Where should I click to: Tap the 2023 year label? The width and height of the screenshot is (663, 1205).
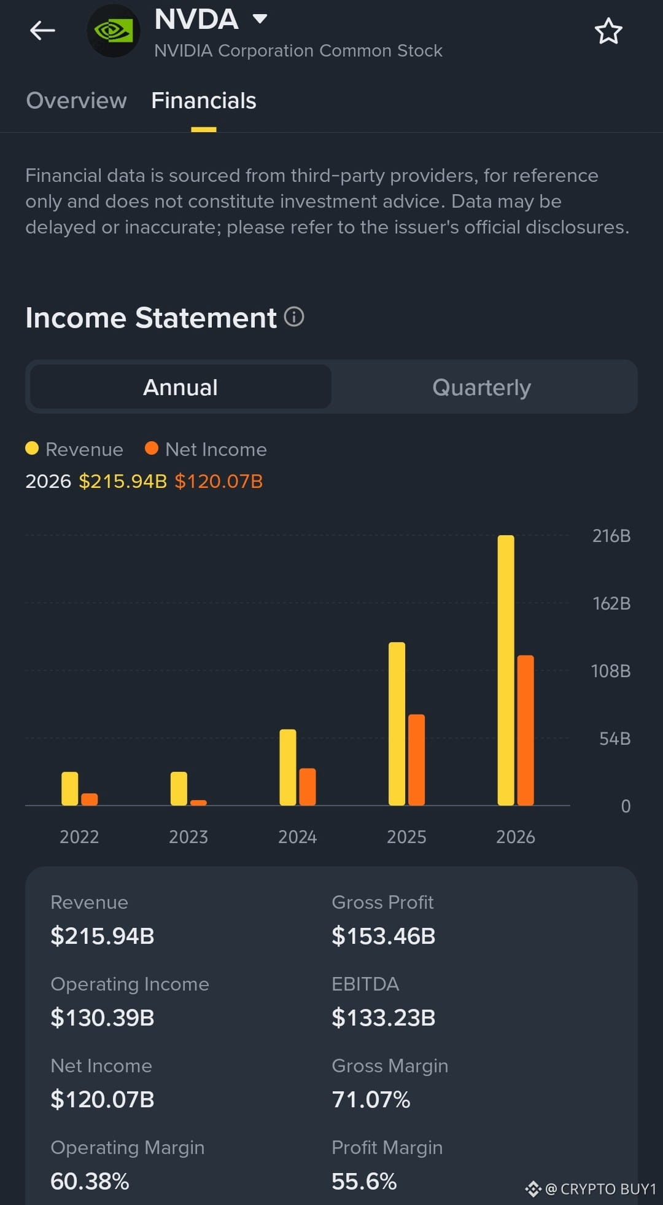pos(188,837)
